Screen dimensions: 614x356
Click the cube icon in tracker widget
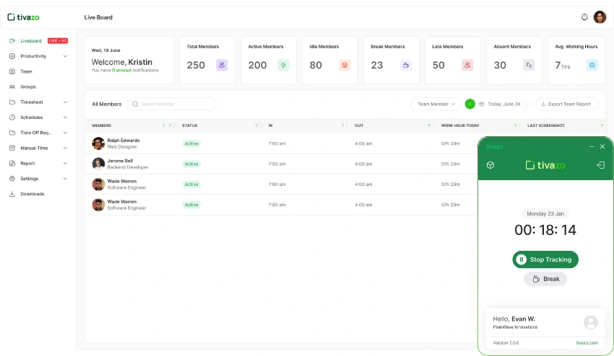490,165
